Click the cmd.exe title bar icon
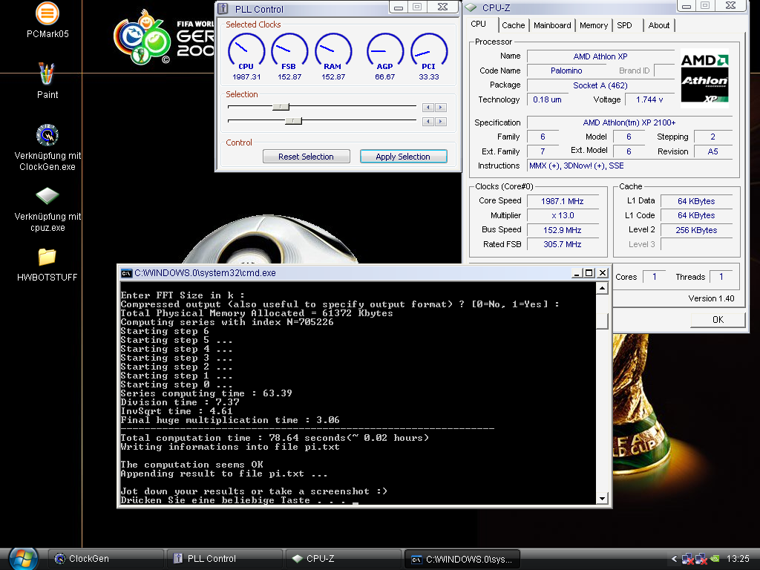The width and height of the screenshot is (760, 570). click(x=126, y=273)
